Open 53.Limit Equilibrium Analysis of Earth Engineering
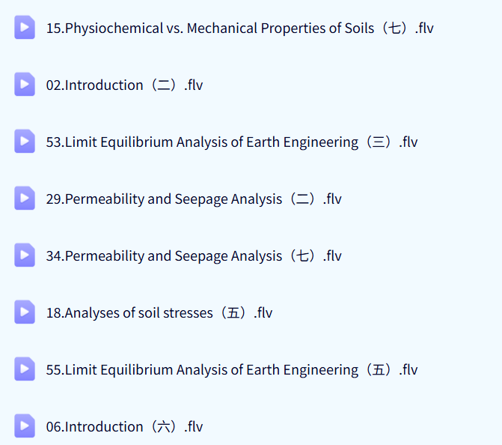 (232, 142)
